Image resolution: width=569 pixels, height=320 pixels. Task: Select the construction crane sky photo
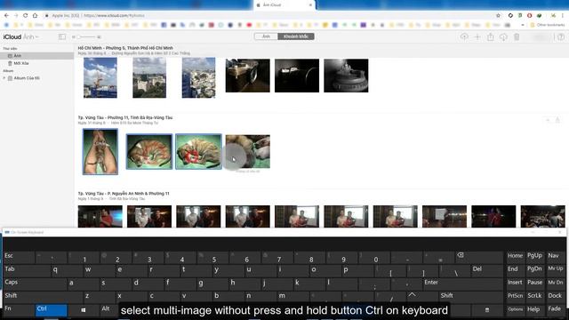click(100, 77)
